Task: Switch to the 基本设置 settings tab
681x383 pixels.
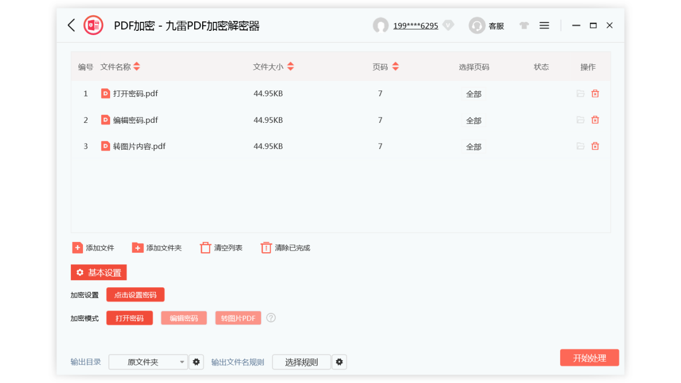Action: coord(98,272)
